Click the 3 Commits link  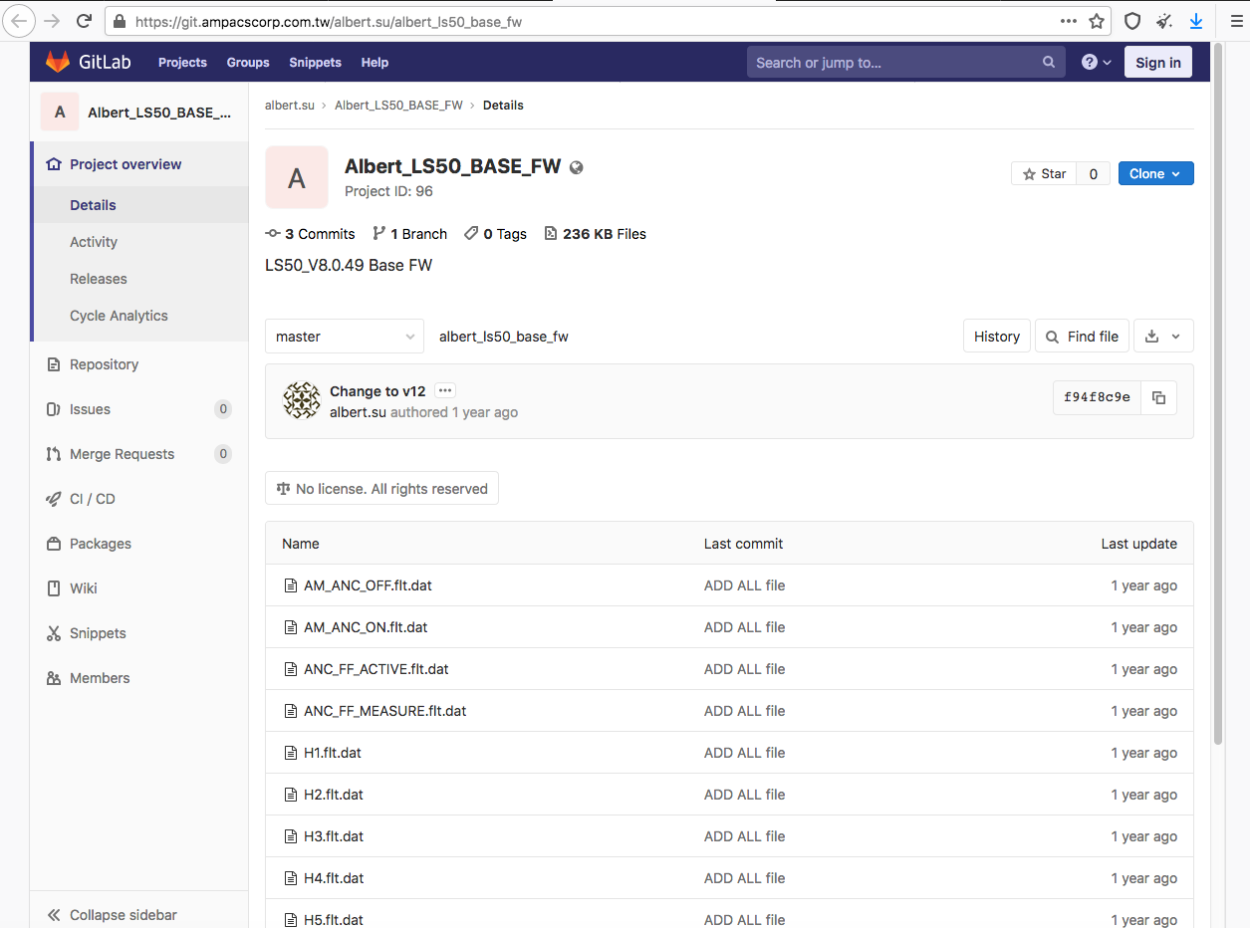[x=310, y=234]
